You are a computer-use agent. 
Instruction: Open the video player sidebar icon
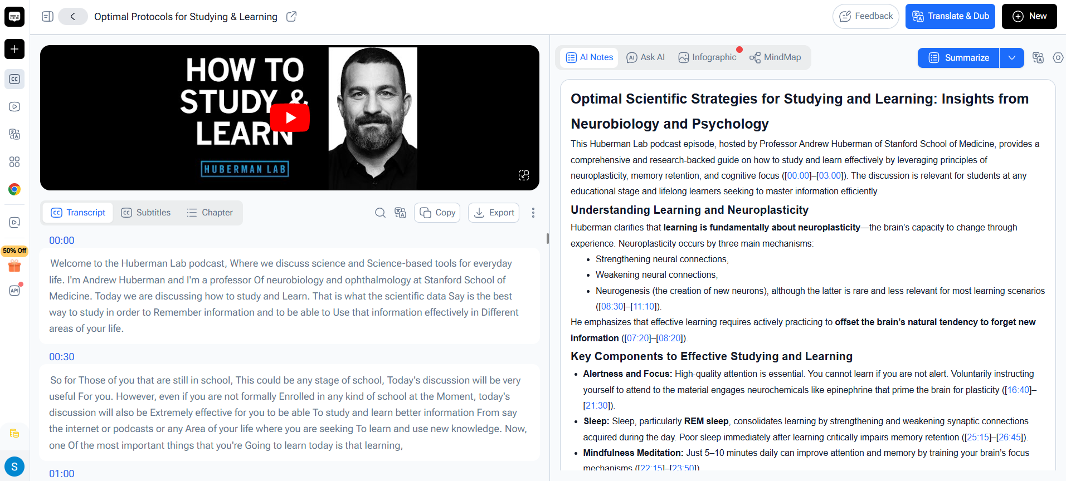click(14, 106)
